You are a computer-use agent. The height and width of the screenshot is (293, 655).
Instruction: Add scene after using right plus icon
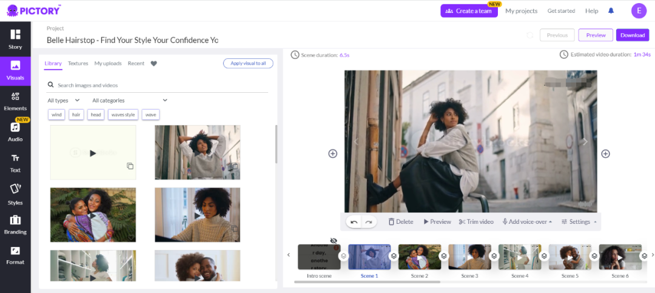[605, 153]
